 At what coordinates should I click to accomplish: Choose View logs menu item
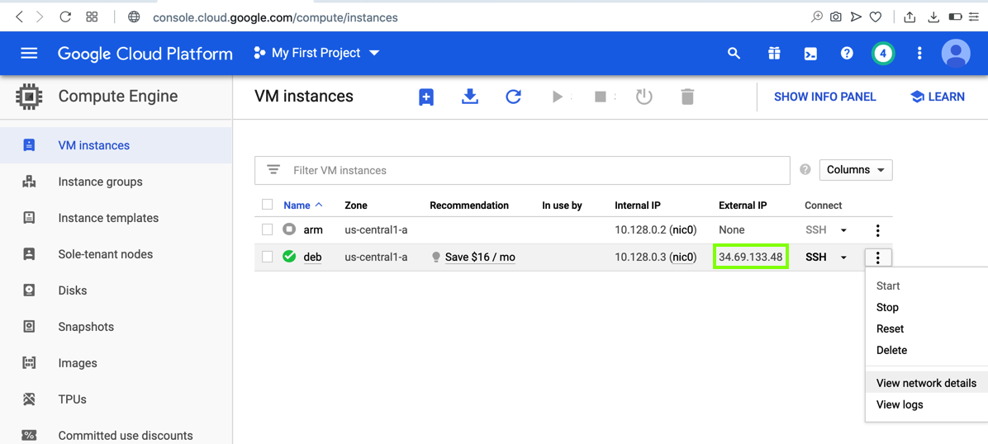(900, 404)
